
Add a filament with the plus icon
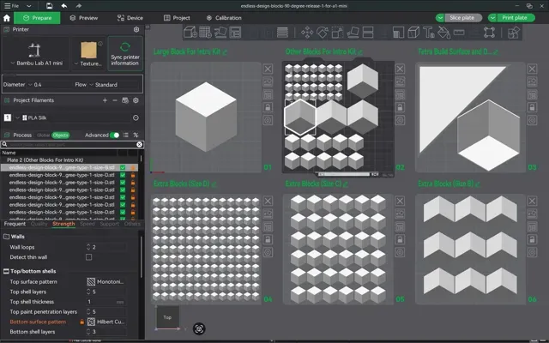coord(105,100)
